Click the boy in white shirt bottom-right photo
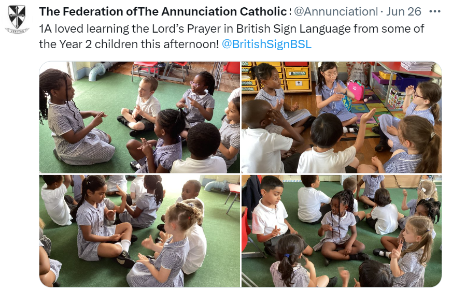 (x=271, y=215)
